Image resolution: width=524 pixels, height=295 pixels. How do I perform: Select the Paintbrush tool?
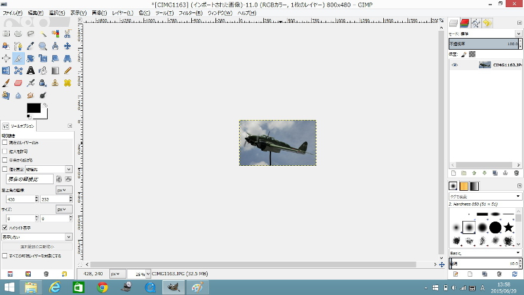[6, 83]
